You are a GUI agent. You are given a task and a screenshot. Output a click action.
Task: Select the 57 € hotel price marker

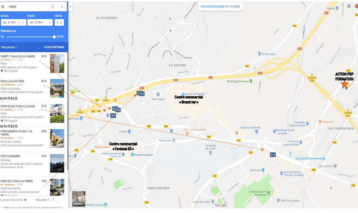click(x=273, y=155)
